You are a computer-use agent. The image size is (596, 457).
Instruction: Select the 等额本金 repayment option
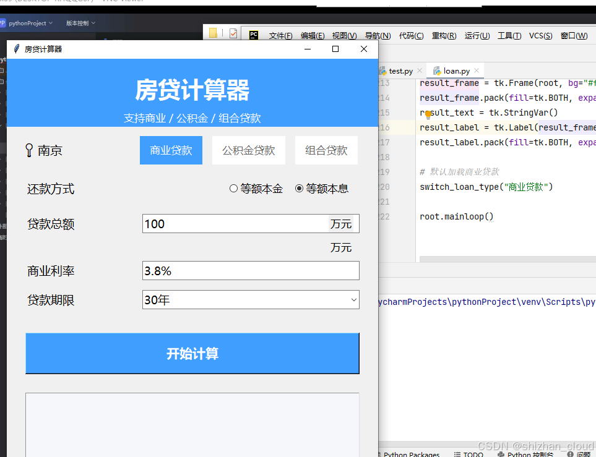click(256, 189)
